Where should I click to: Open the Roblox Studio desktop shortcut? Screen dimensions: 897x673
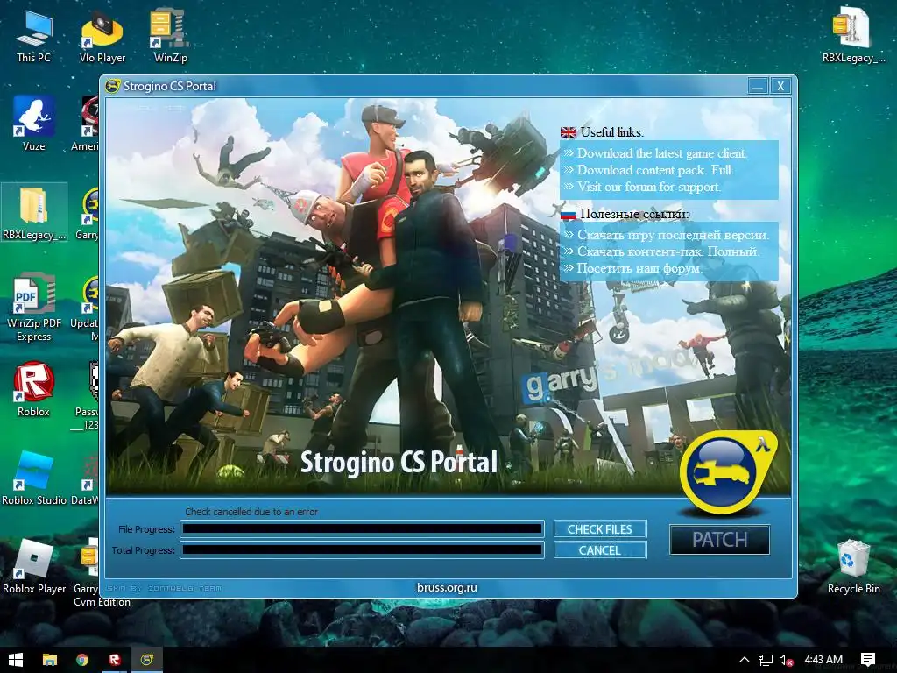(x=34, y=478)
